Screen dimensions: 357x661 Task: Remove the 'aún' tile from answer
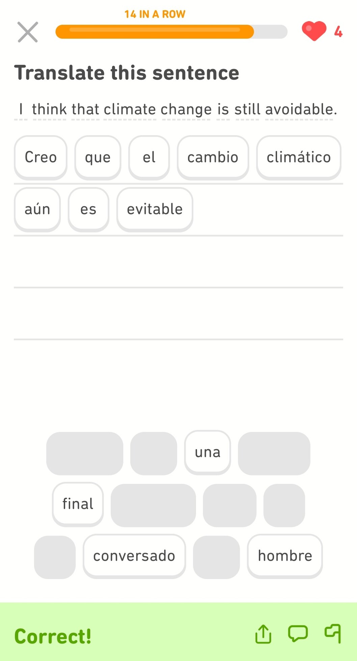coord(37,210)
